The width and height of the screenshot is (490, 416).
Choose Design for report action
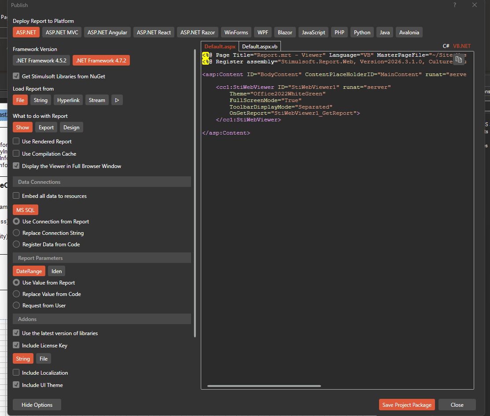tap(71, 128)
